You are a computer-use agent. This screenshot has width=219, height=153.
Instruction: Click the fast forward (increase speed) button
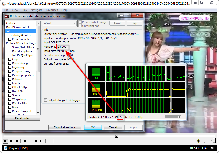(36, 141)
